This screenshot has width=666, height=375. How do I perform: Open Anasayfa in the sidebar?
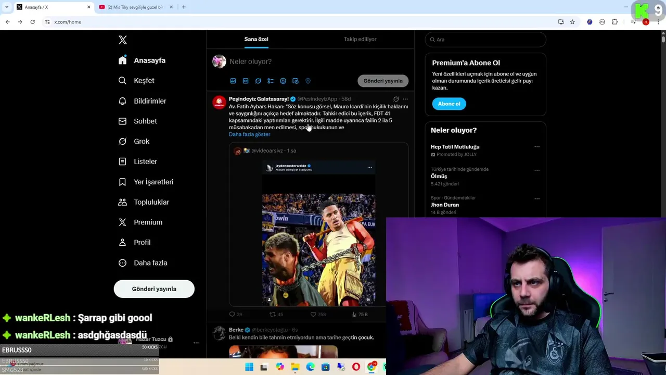142,60
